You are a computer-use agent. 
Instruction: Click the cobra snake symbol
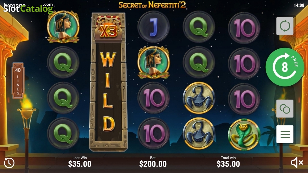(244, 134)
